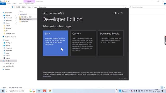Select the Manage contextual tab

pyautogui.click(x=29, y=1)
